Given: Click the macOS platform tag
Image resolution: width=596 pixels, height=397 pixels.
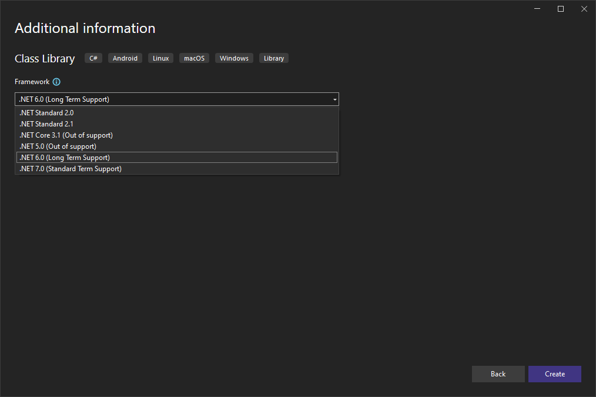Looking at the screenshot, I should coord(194,58).
